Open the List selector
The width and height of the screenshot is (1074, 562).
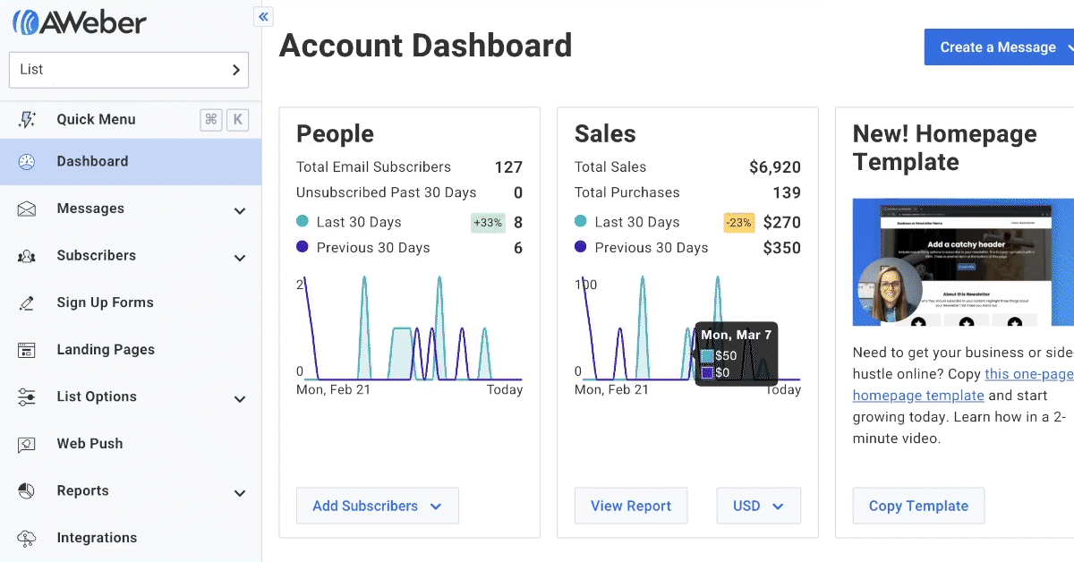(129, 70)
